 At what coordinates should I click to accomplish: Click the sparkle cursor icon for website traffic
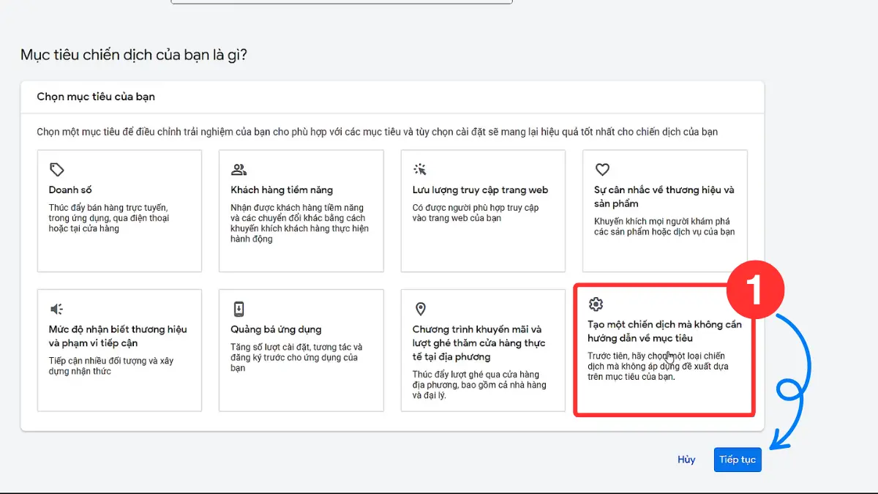[x=420, y=170]
